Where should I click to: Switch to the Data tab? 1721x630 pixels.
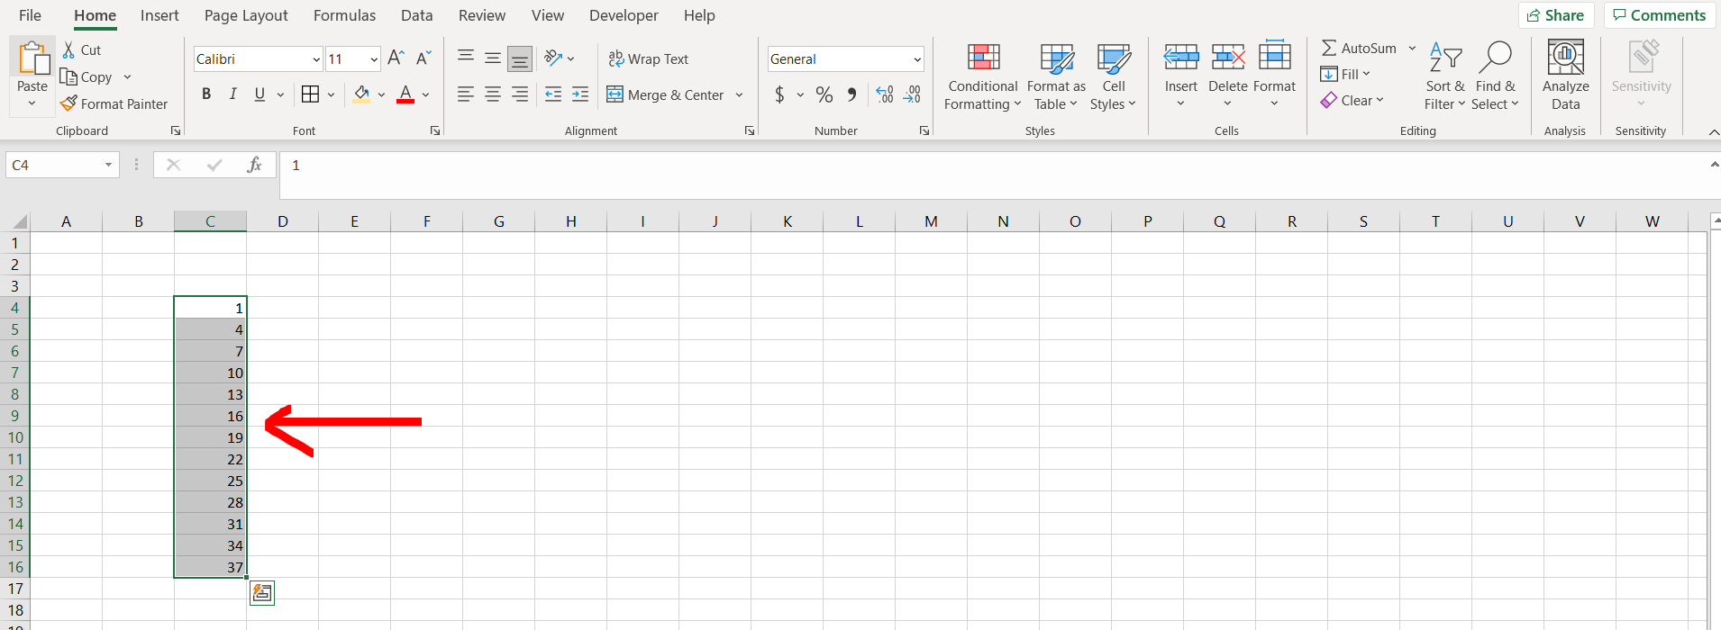click(x=416, y=15)
